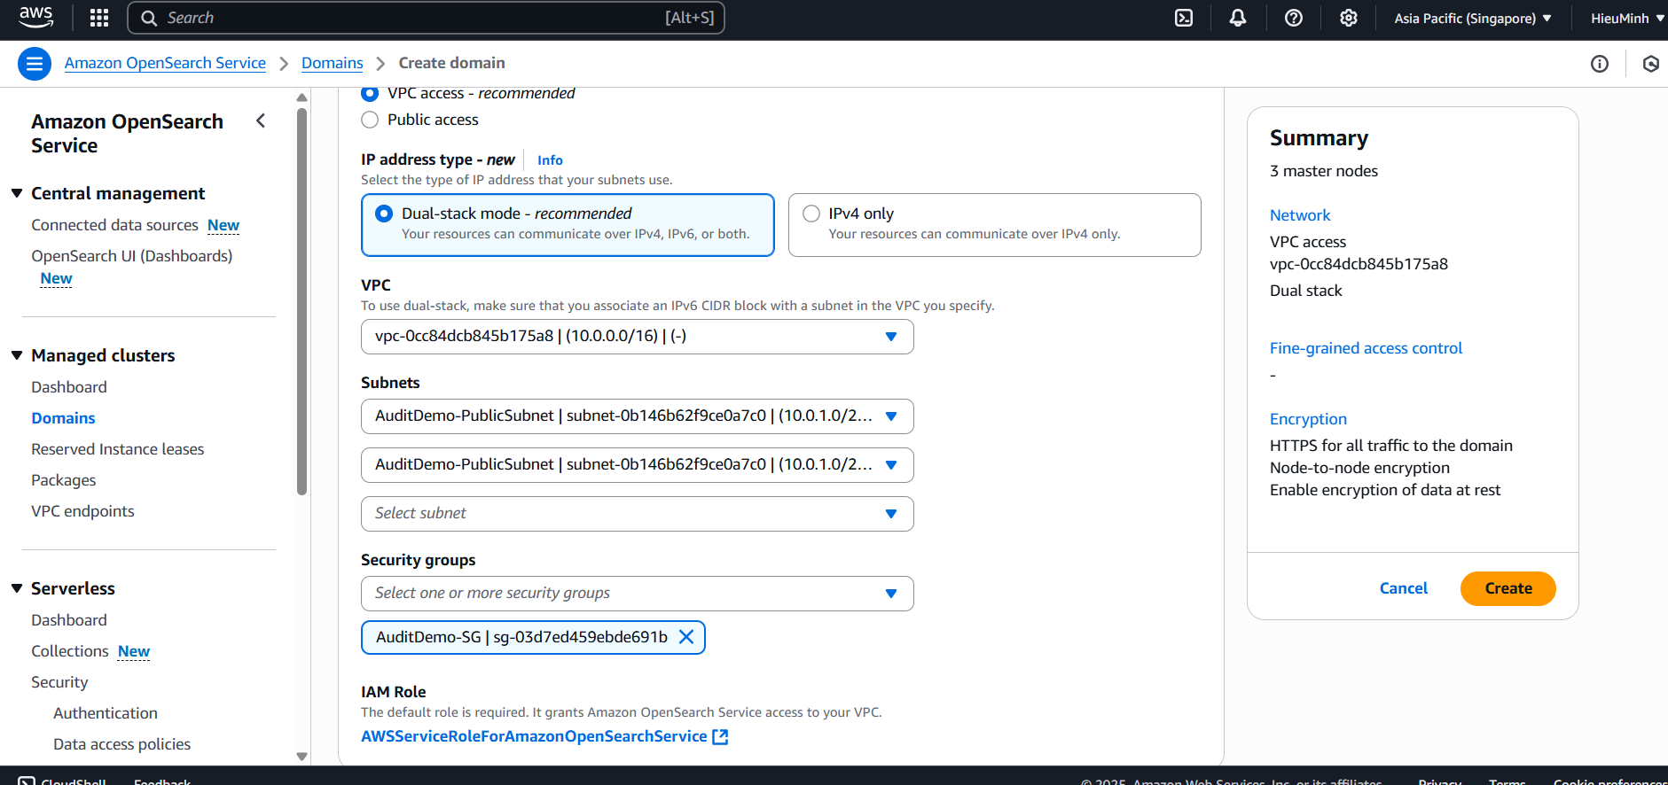
Task: Select the VPC access radio button
Action: coord(370,93)
